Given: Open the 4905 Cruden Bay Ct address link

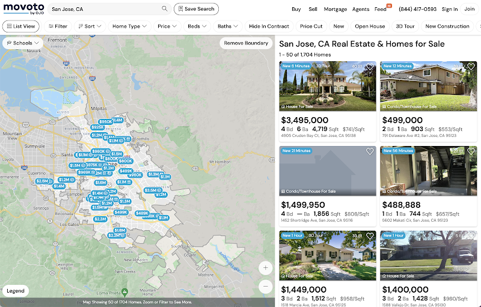Looking at the screenshot, I should click(x=319, y=135).
